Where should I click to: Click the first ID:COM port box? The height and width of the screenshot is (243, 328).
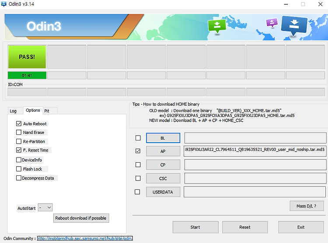pyautogui.click(x=27, y=92)
